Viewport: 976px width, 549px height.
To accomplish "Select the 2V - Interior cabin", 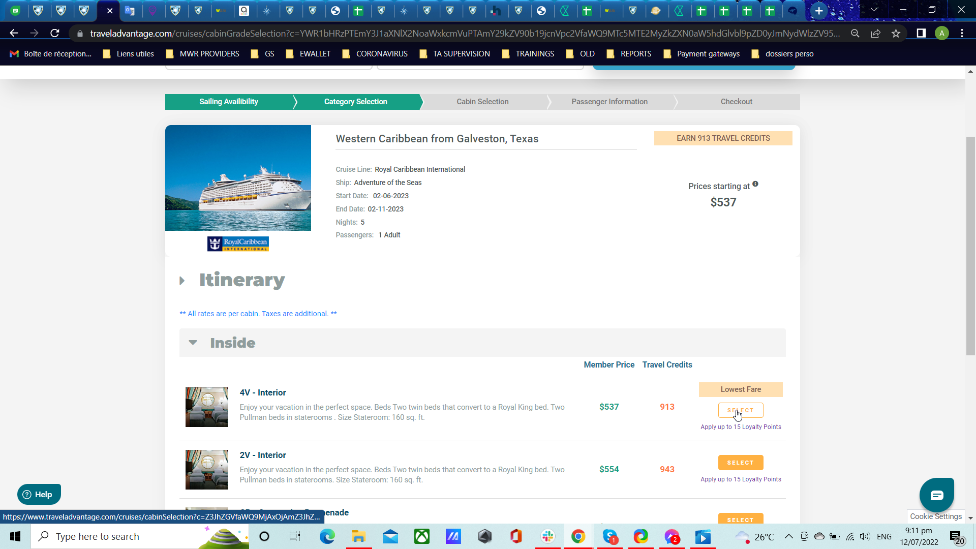I will (x=740, y=463).
